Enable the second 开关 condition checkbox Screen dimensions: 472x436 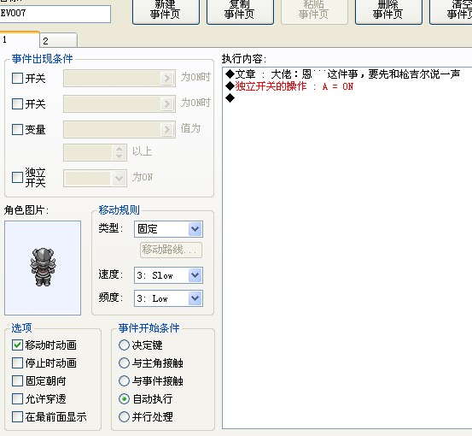tap(17, 103)
